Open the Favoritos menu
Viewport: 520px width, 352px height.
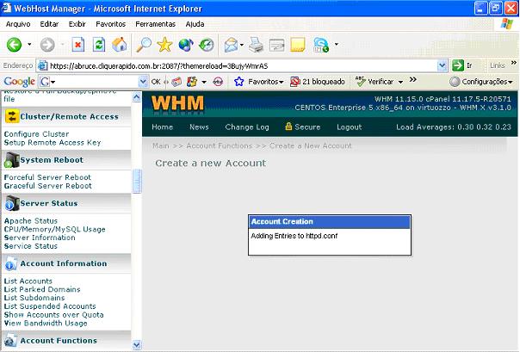point(110,24)
